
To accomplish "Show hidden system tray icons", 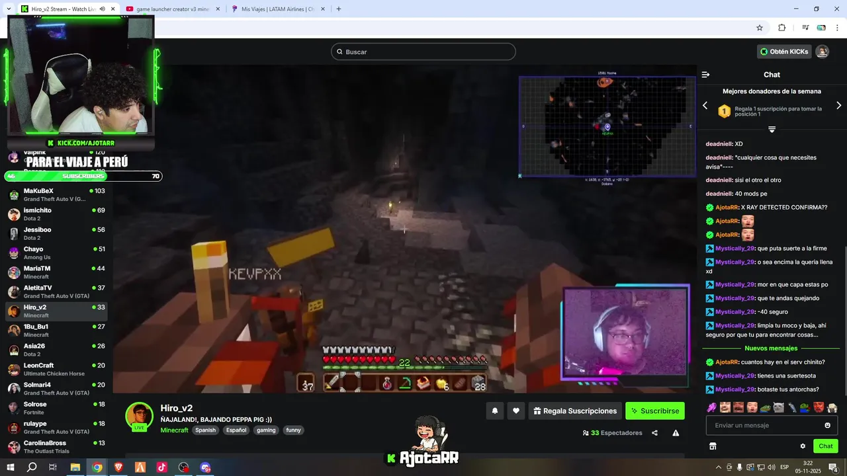I will coord(719,467).
